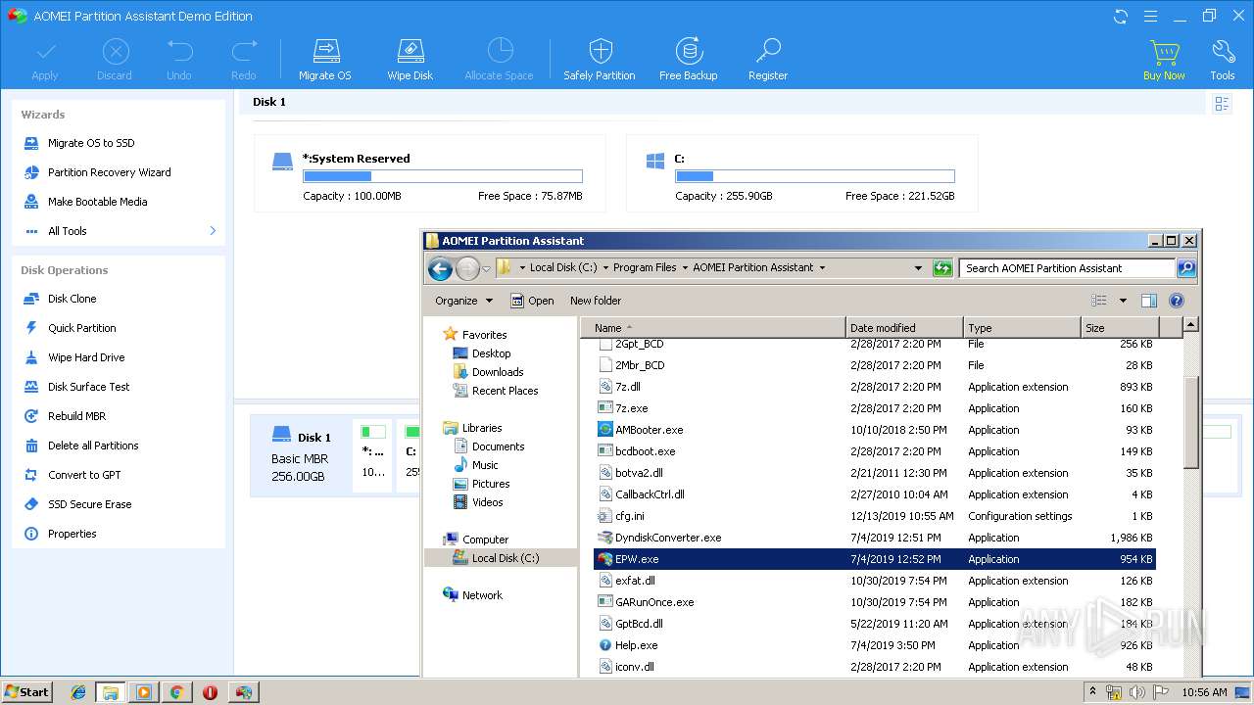Click the Explorer vertical scrollbar thumb

tap(1191, 420)
